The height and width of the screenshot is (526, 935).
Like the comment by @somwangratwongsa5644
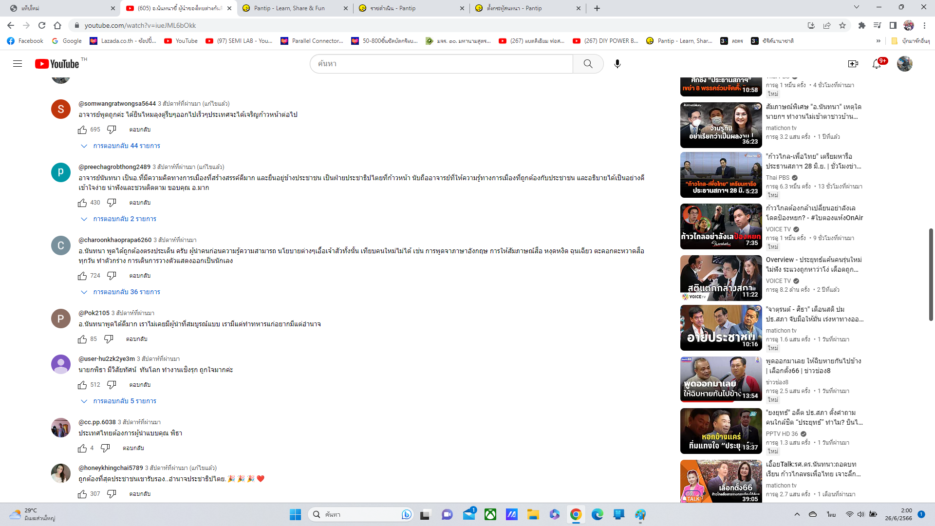[x=82, y=130]
